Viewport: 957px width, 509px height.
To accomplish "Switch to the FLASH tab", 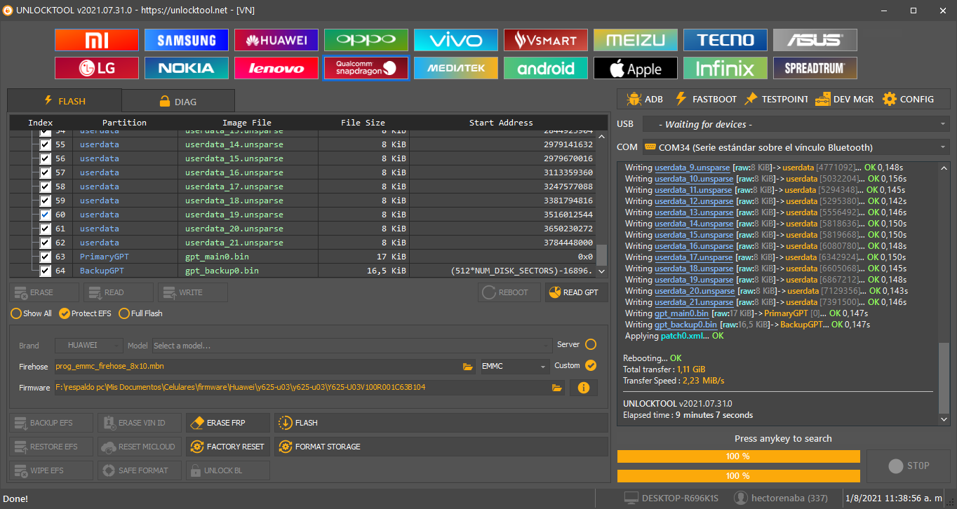I will click(x=65, y=101).
